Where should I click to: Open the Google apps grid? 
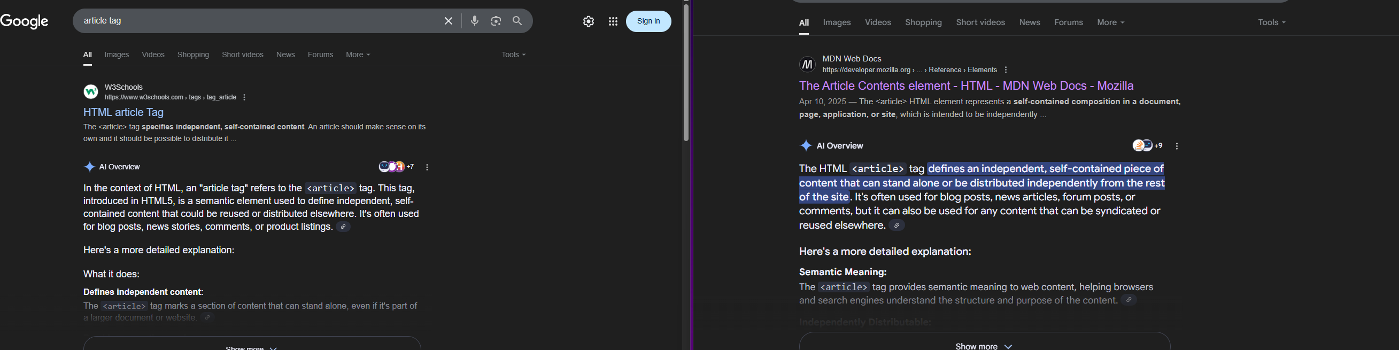(613, 22)
